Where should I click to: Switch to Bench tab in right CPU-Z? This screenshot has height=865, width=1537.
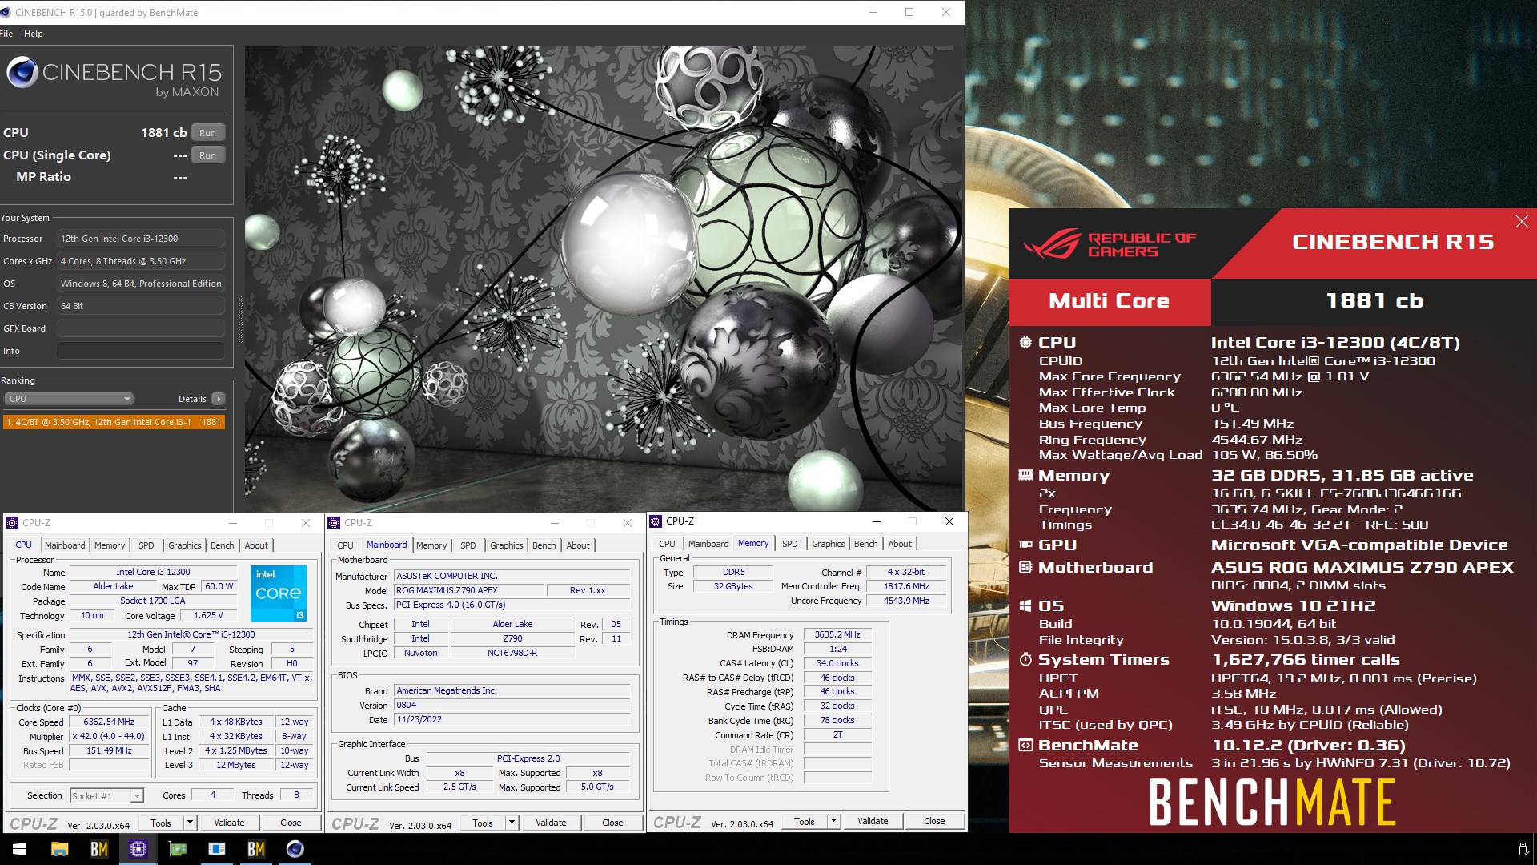tap(866, 544)
